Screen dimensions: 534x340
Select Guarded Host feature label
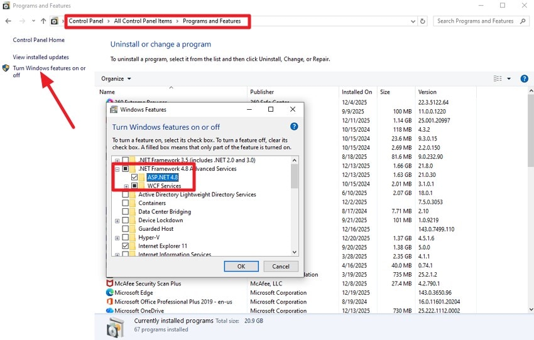(156, 229)
